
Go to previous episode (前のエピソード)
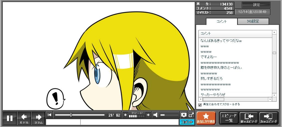(249, 118)
